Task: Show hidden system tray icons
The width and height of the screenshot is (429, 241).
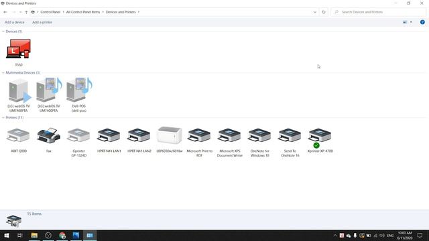Action: [335, 235]
